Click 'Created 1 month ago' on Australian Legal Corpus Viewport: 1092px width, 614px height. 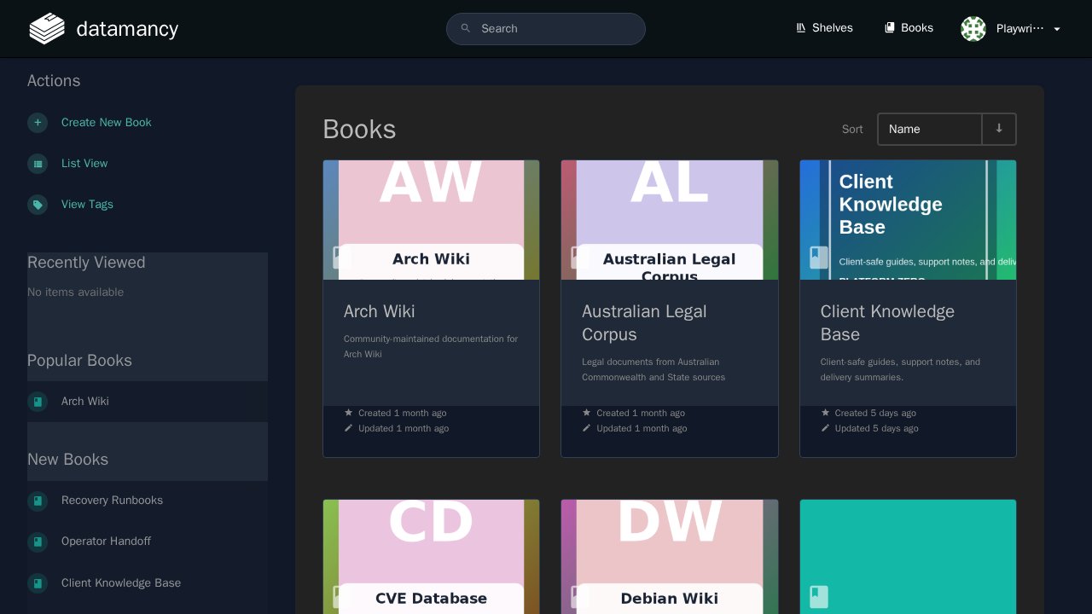[x=641, y=413]
